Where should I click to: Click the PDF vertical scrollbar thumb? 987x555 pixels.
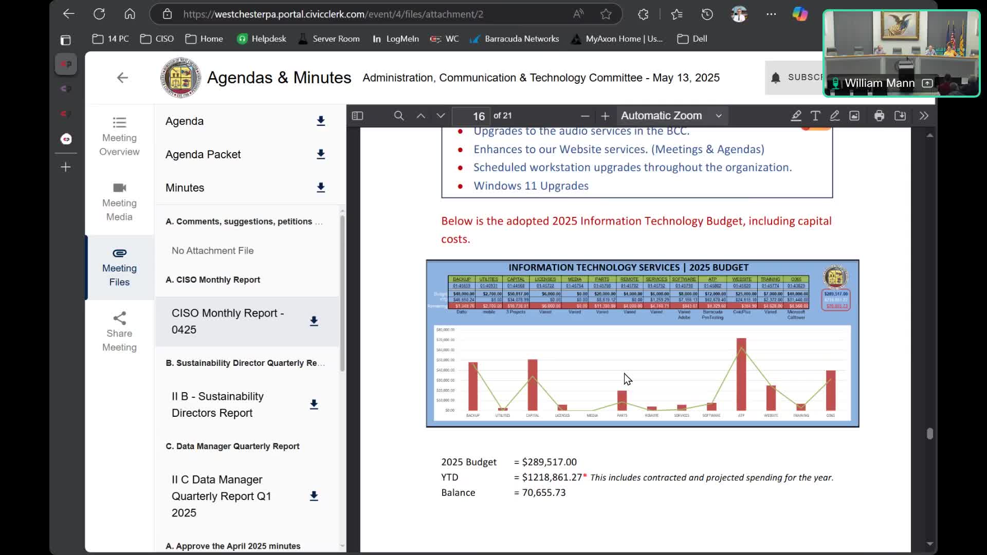pyautogui.click(x=929, y=434)
